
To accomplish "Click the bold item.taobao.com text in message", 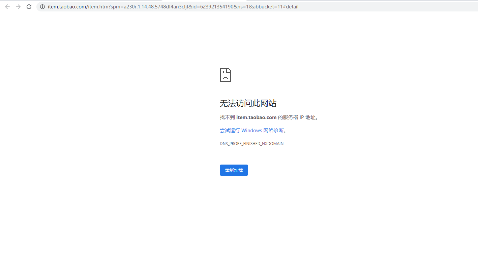I will click(x=257, y=117).
